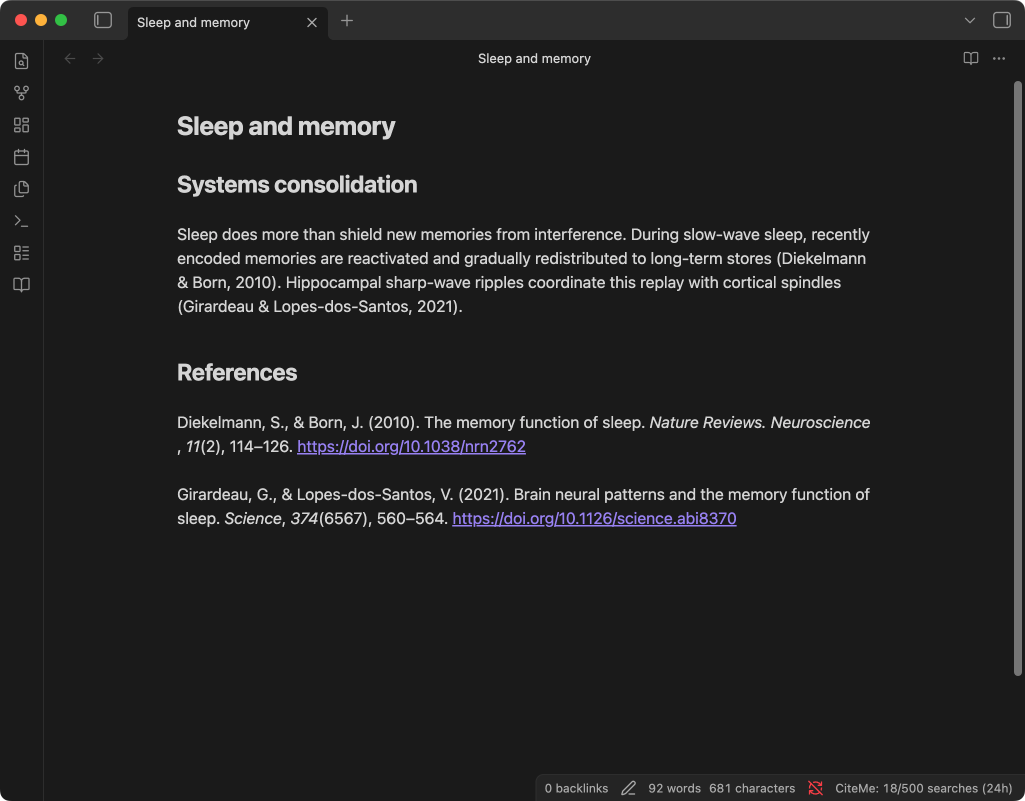
Task: Click the templates copy-files icon
Action: click(21, 189)
